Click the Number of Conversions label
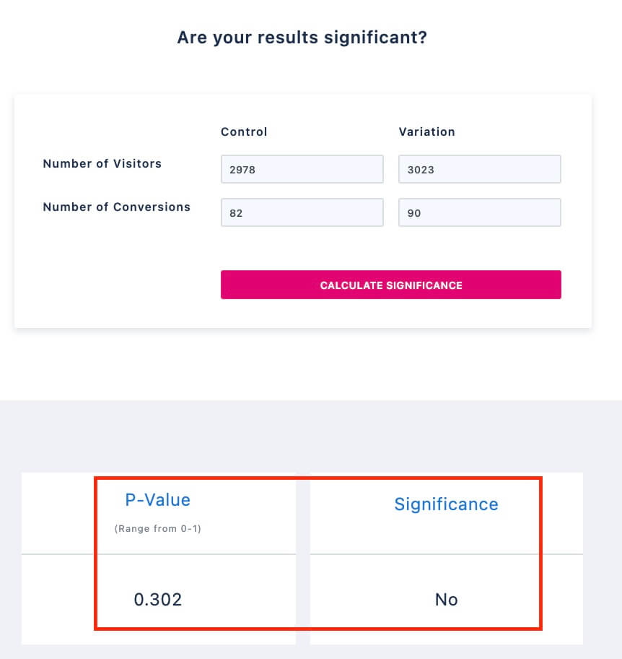 coord(117,207)
